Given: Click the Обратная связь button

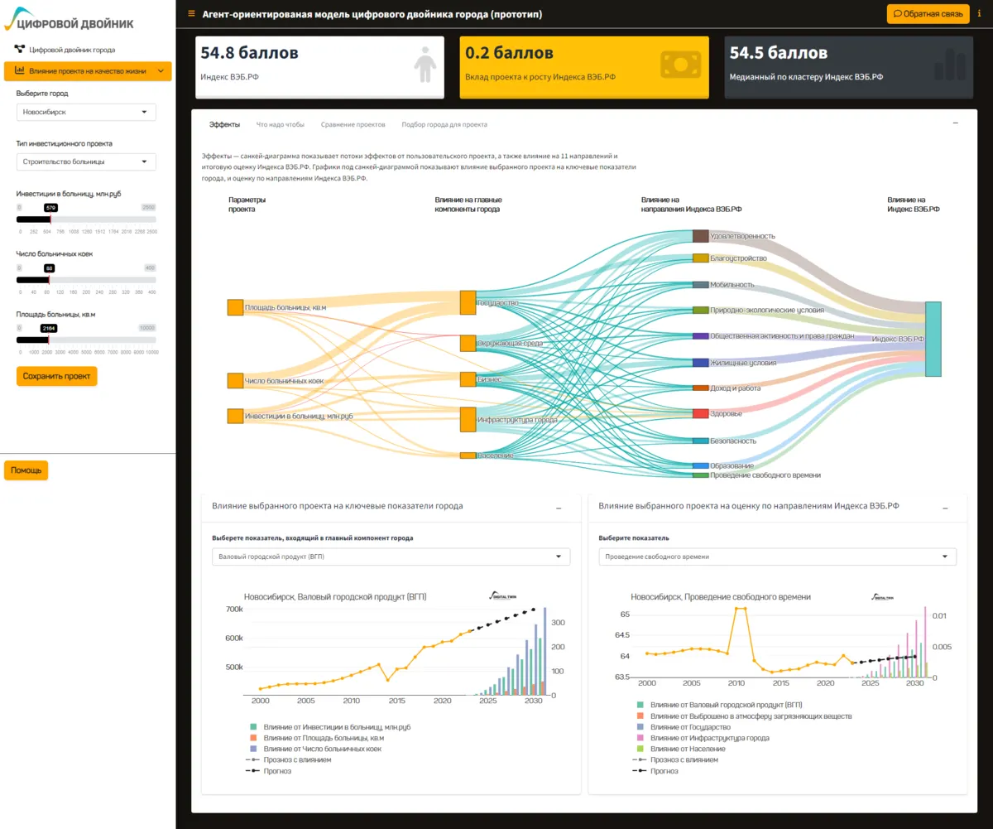Looking at the screenshot, I should pyautogui.click(x=927, y=14).
